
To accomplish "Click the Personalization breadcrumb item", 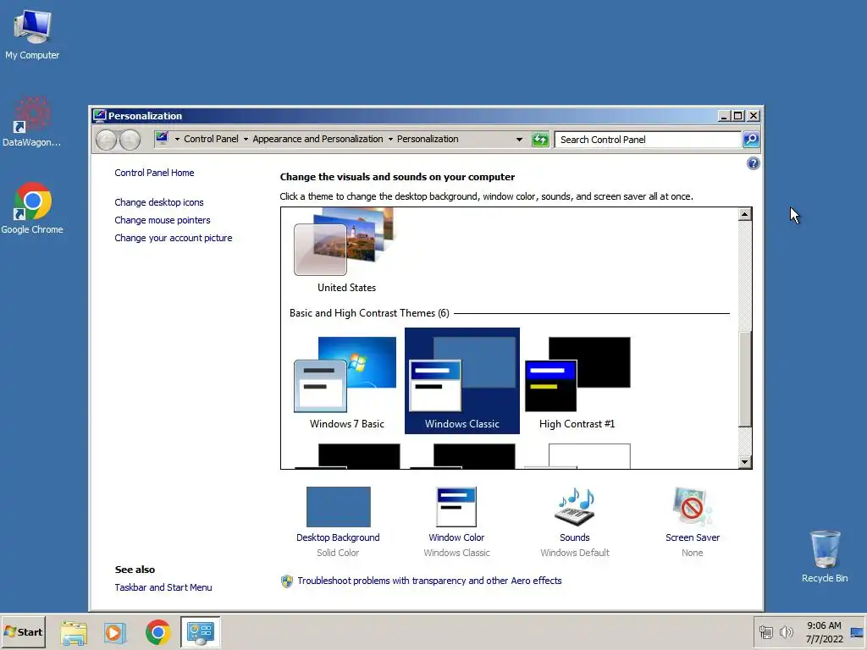I will coord(428,139).
